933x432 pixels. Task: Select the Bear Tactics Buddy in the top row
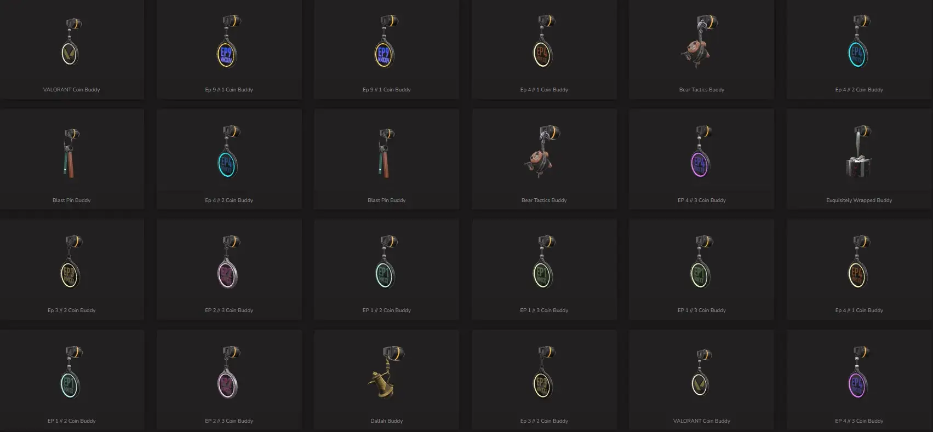tap(701, 49)
